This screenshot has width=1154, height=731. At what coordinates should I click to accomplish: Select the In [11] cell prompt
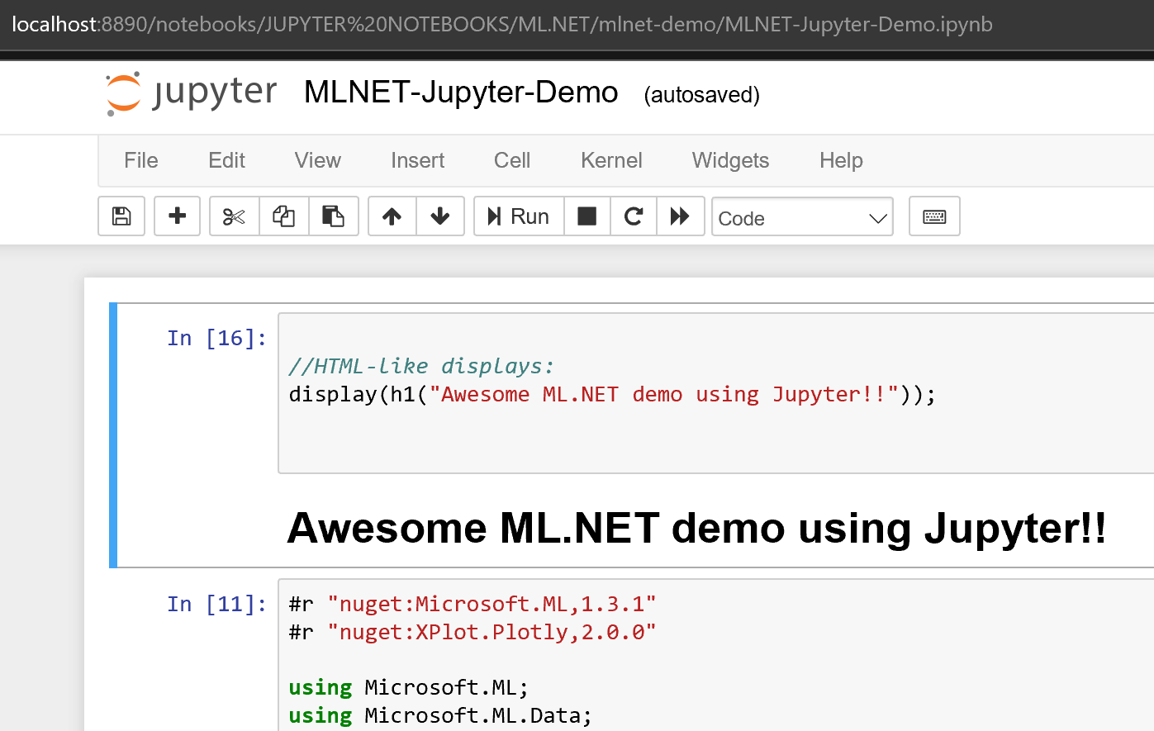(x=217, y=604)
